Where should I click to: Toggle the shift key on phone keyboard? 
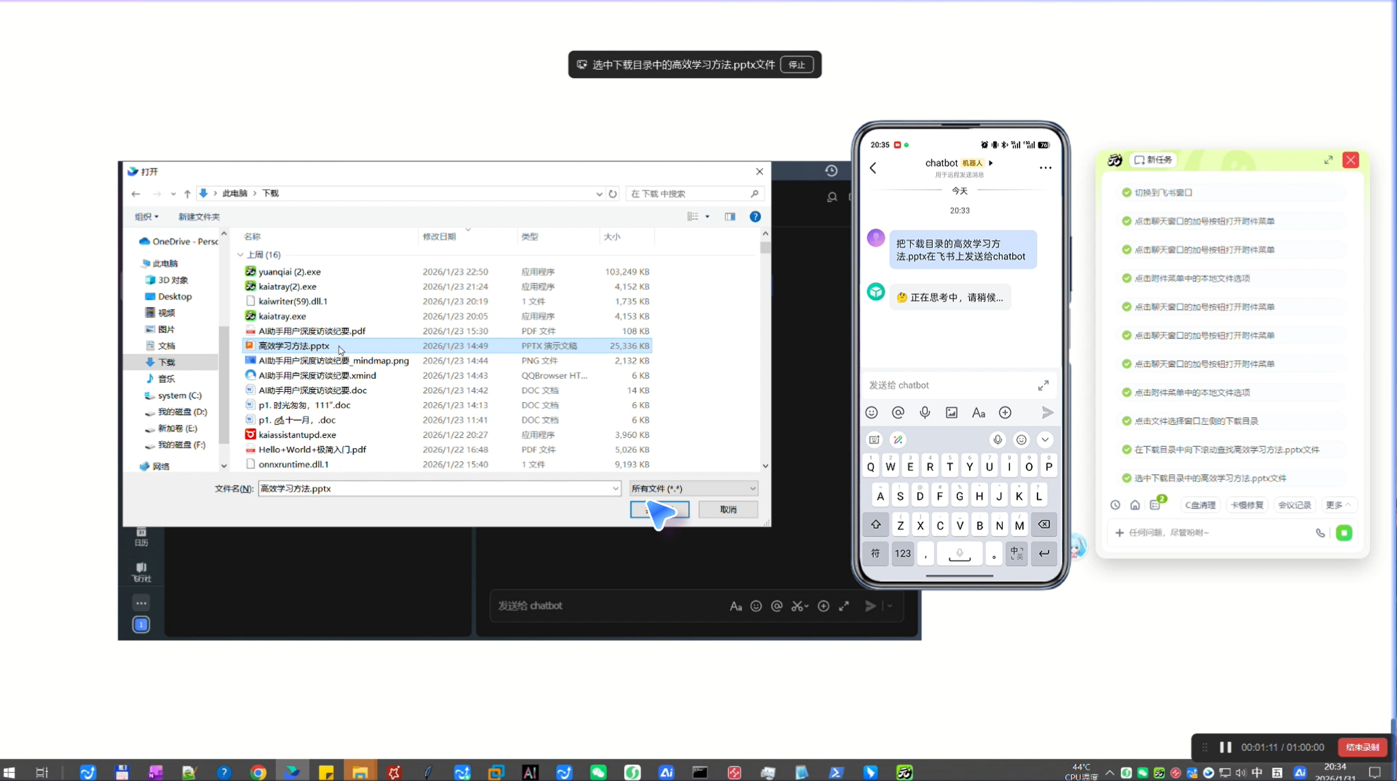pyautogui.click(x=875, y=525)
